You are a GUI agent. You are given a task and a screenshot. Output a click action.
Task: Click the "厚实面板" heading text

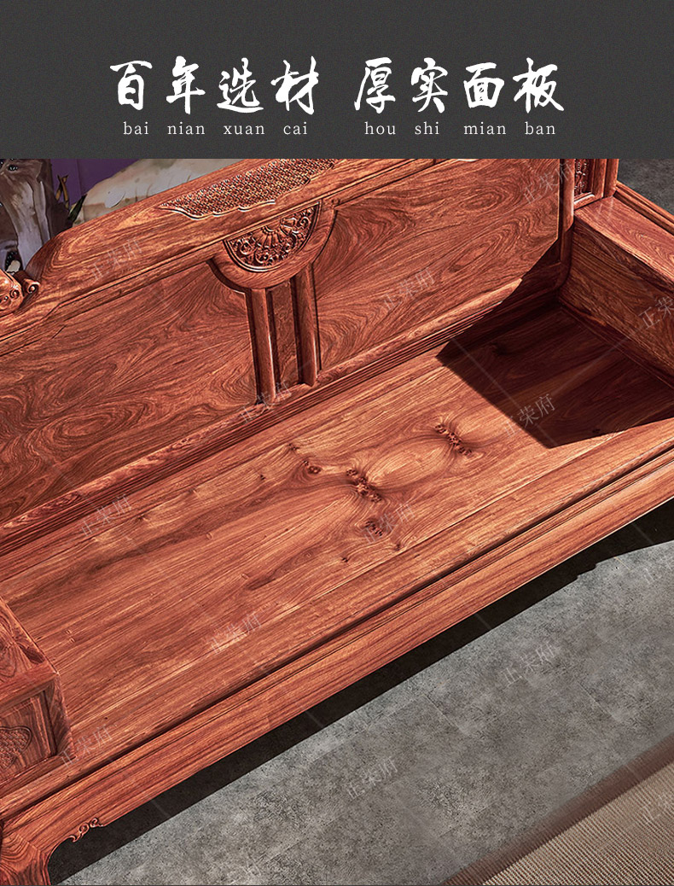pyautogui.click(x=458, y=87)
